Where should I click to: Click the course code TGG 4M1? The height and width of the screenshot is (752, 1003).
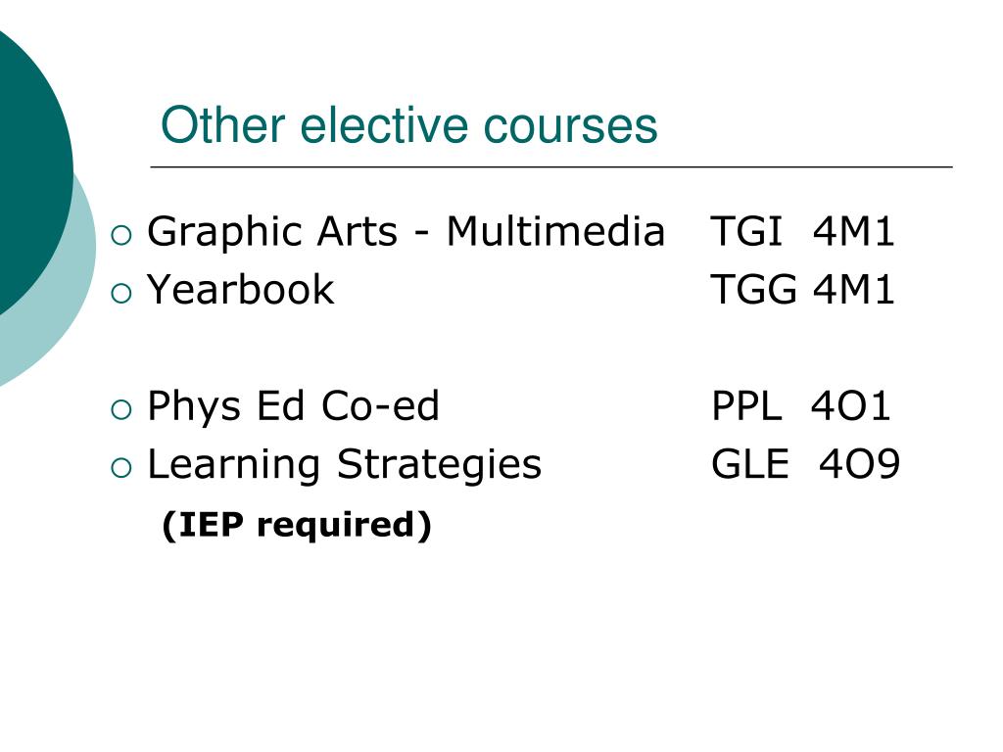click(802, 290)
